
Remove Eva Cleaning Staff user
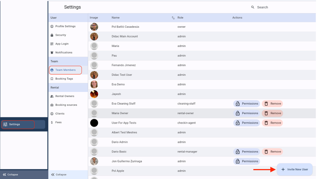[x=272, y=104]
